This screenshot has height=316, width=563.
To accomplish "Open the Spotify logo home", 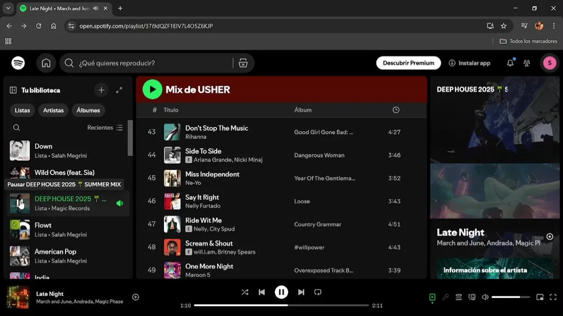I will [x=18, y=63].
